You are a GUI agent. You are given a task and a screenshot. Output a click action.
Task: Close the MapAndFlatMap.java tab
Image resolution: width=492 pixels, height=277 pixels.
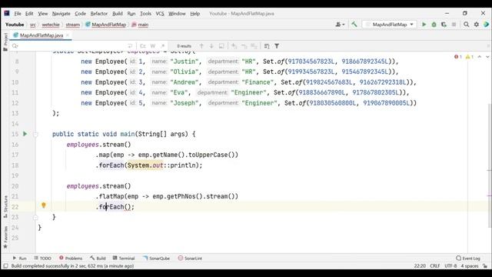click(x=68, y=35)
